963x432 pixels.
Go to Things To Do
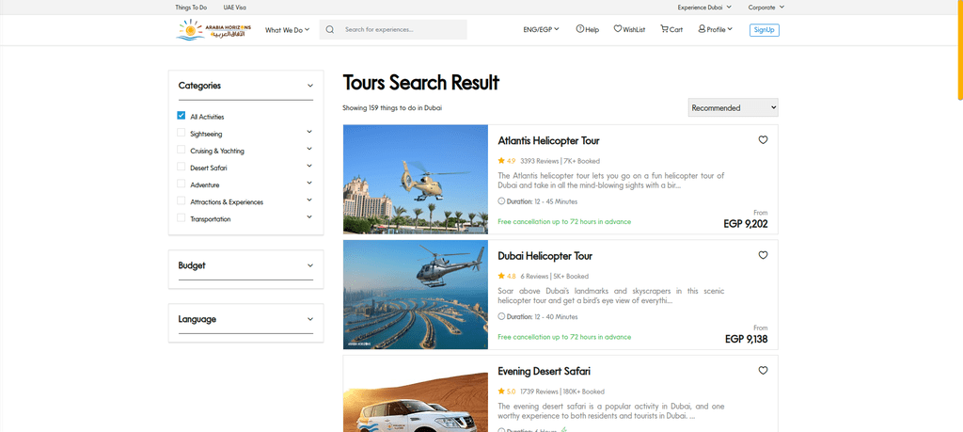191,8
